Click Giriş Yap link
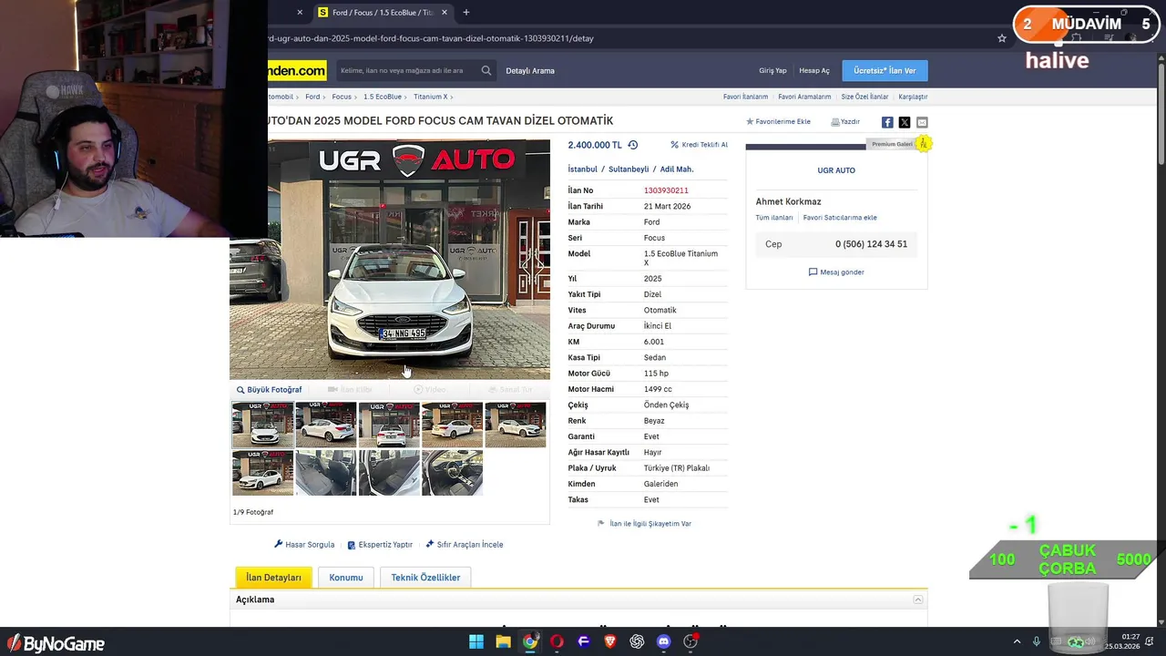The height and width of the screenshot is (656, 1166). pyautogui.click(x=772, y=70)
